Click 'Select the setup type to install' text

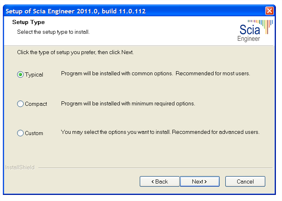(x=53, y=32)
